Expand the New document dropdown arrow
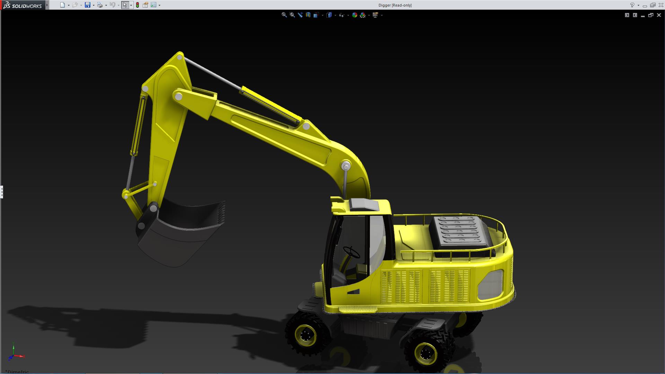The image size is (665, 374). point(69,5)
